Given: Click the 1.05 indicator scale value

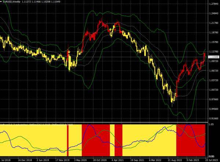Looking at the screenshot, I should [x=212, y=124].
